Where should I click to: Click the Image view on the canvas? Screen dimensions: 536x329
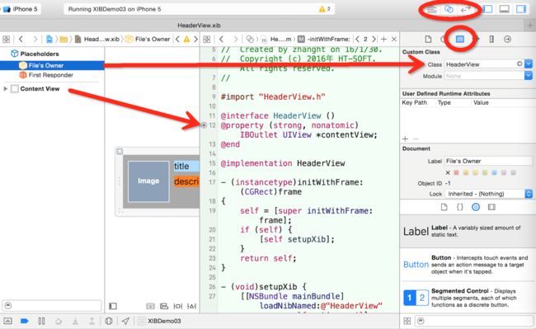click(x=148, y=181)
